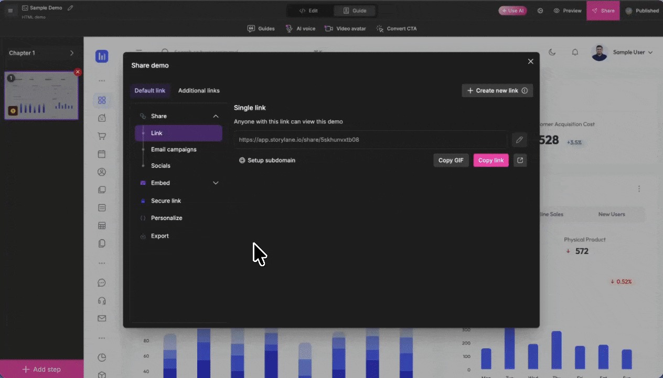
Task: Open the user profile icon in demo sidebar
Action: coord(102,172)
